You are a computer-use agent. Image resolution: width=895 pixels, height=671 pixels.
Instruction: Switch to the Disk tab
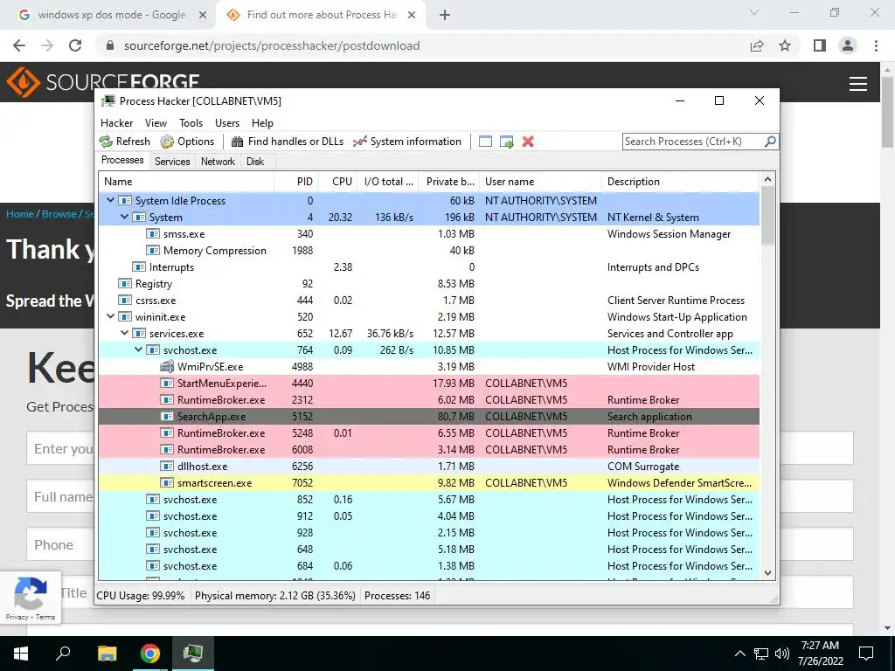[x=255, y=162]
